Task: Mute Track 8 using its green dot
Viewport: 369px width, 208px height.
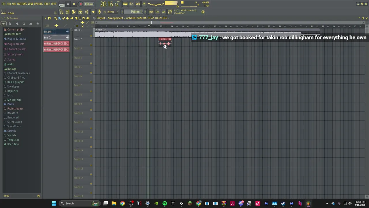Action: coord(91,101)
